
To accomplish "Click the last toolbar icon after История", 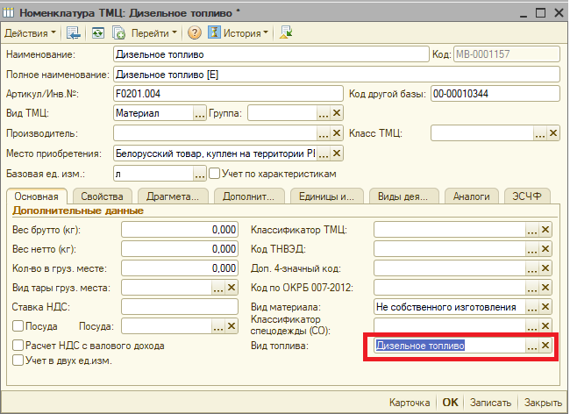I will [x=286, y=32].
